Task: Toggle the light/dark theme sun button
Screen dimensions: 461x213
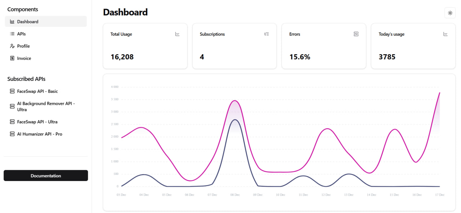Action: point(450,13)
